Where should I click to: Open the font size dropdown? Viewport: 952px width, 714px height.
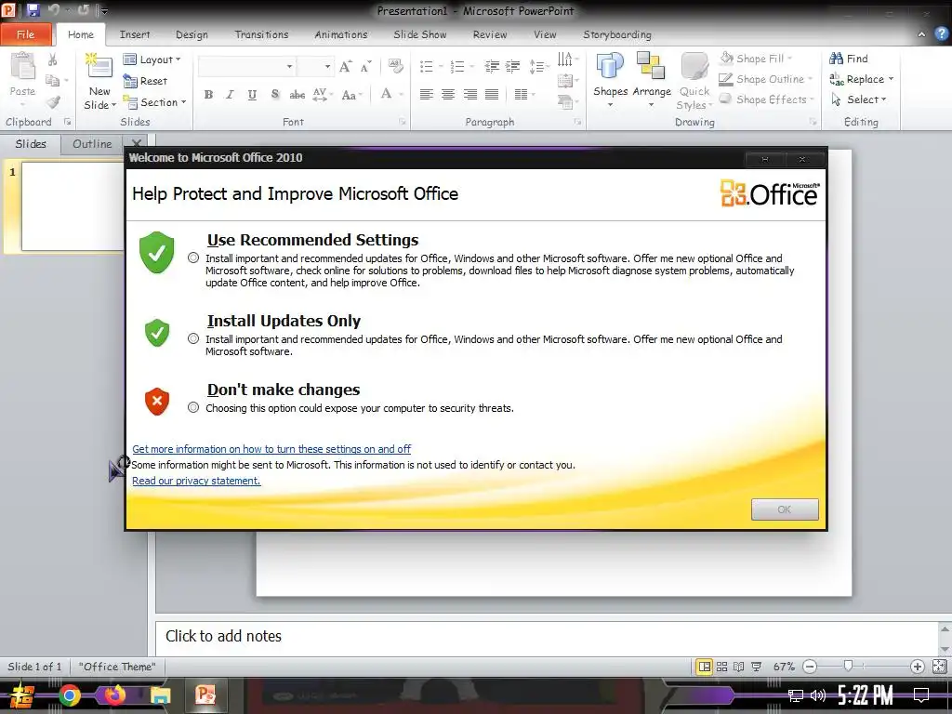point(327,66)
